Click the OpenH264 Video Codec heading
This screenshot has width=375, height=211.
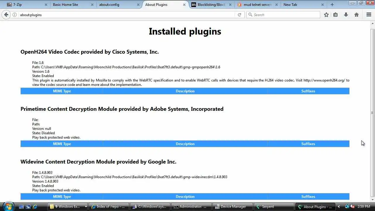[x=90, y=52]
